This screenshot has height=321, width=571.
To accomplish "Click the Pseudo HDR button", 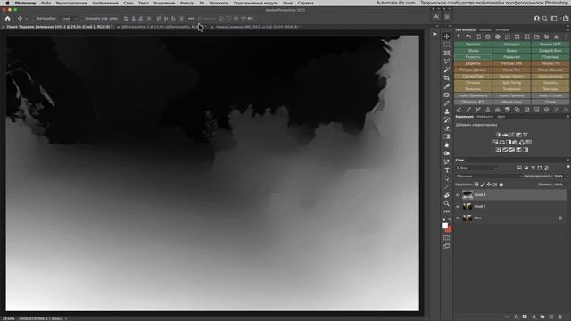I will (x=550, y=44).
